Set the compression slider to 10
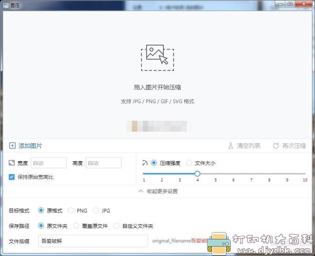Viewport: 315px width, 256px height. (x=305, y=173)
